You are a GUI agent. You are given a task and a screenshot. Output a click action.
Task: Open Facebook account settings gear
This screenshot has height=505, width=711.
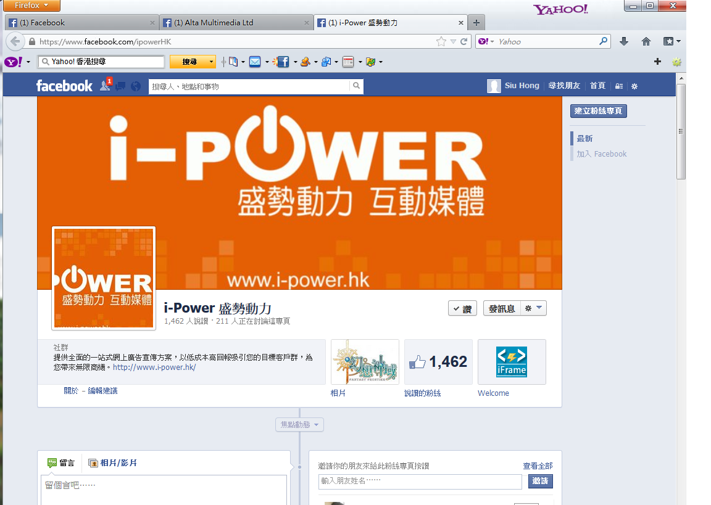tap(634, 86)
